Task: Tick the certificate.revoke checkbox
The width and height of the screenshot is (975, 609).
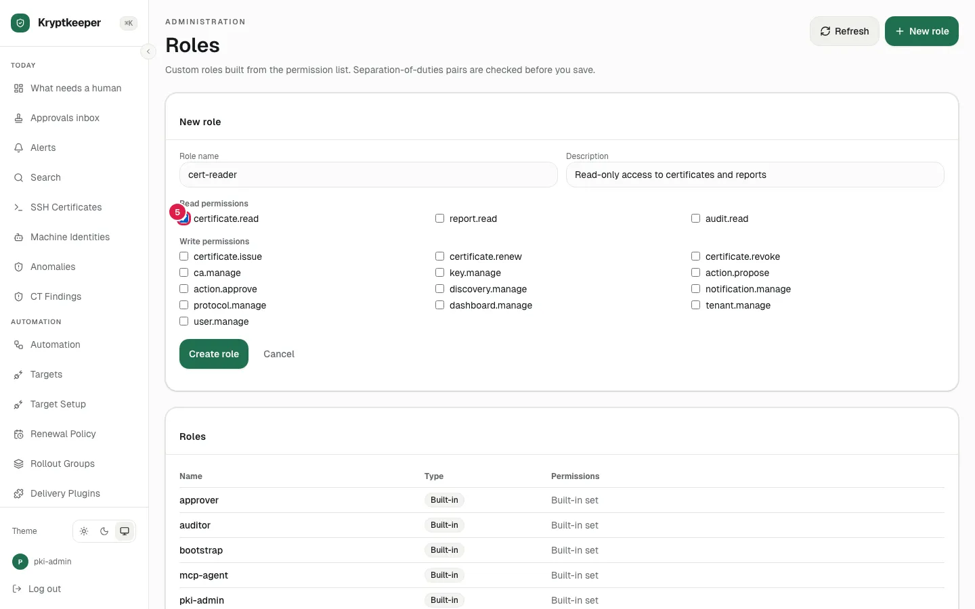Action: pos(695,256)
